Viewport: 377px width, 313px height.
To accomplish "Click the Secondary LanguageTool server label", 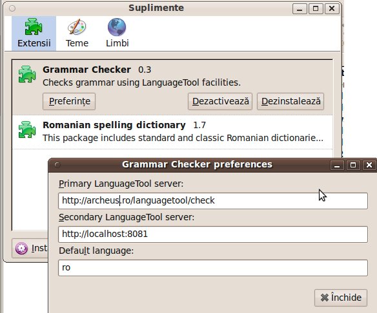I will (127, 218).
